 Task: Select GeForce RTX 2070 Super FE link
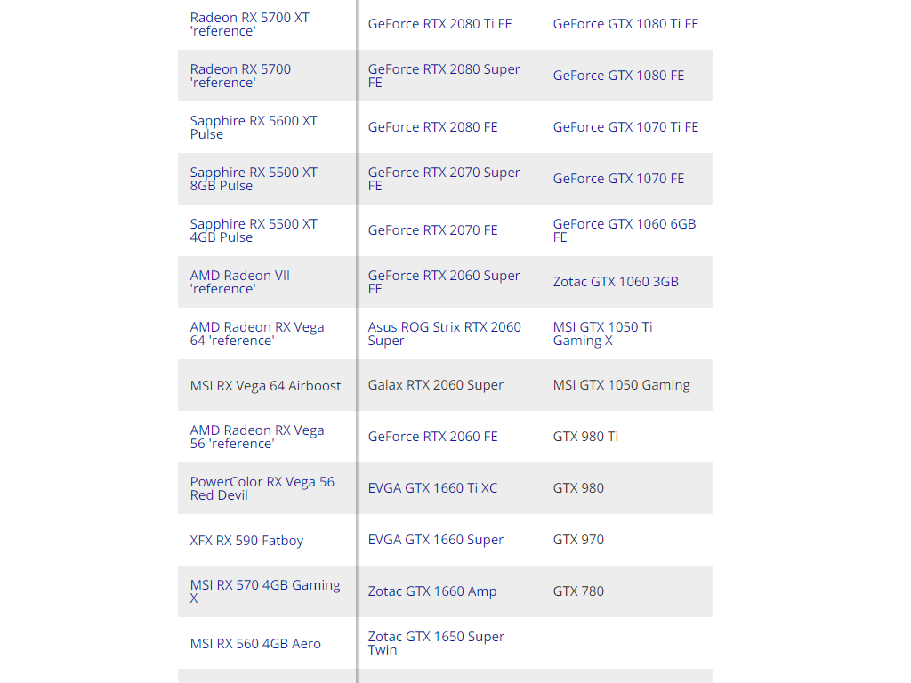click(444, 180)
